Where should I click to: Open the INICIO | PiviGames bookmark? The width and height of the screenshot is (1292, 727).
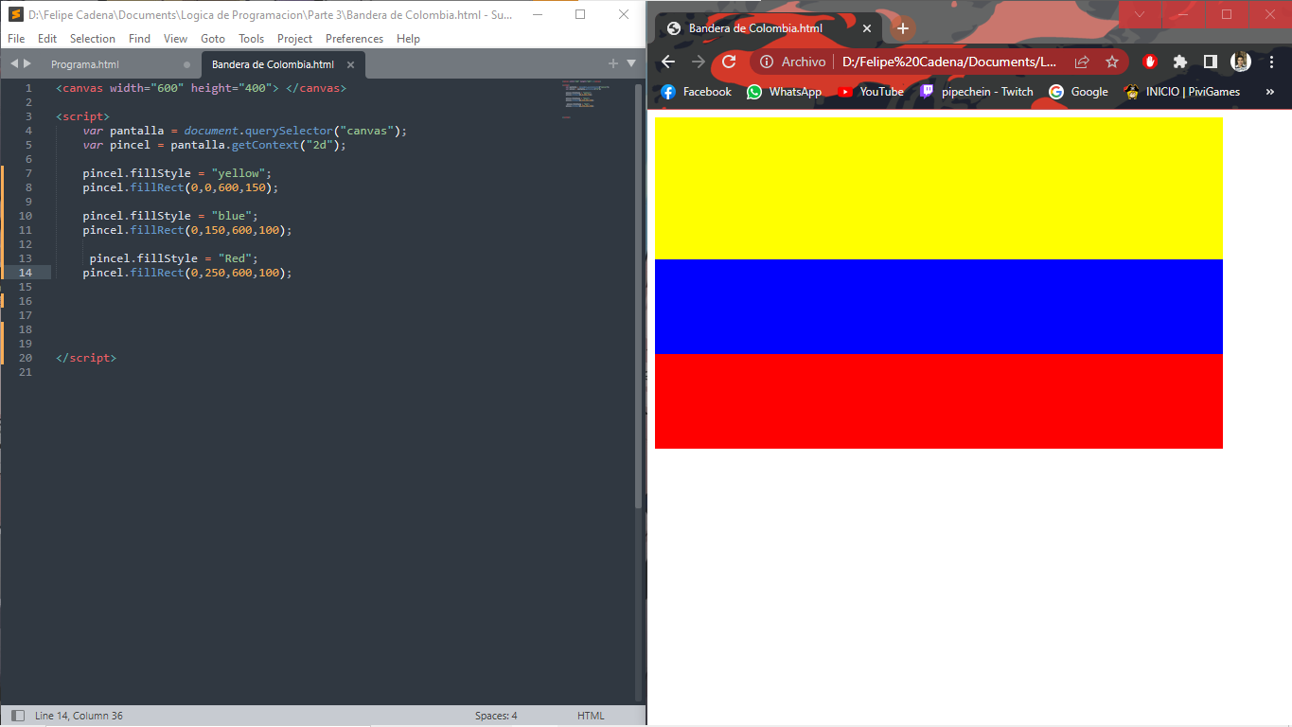(1182, 92)
